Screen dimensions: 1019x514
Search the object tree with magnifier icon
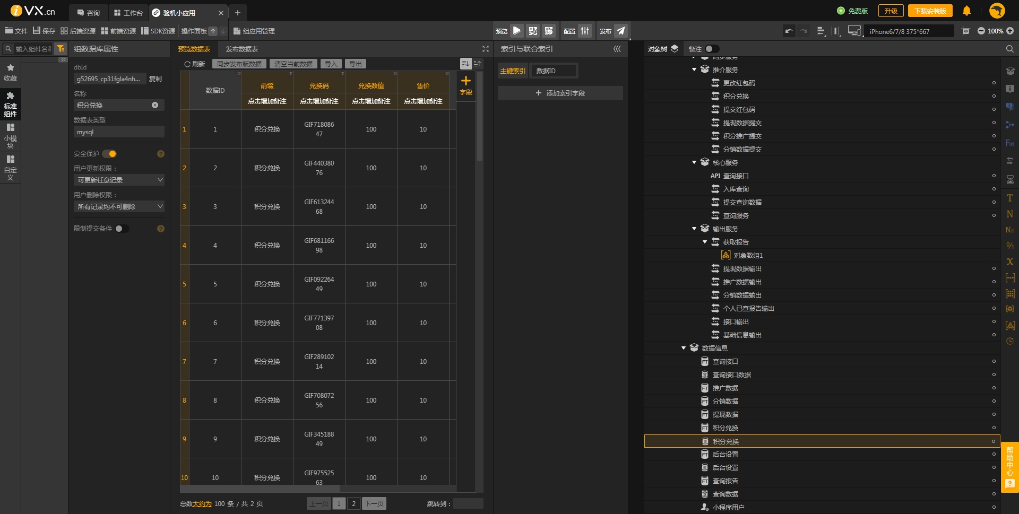pos(1009,49)
